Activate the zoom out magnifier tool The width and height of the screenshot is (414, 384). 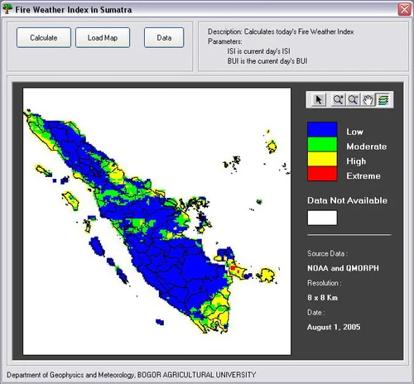353,99
